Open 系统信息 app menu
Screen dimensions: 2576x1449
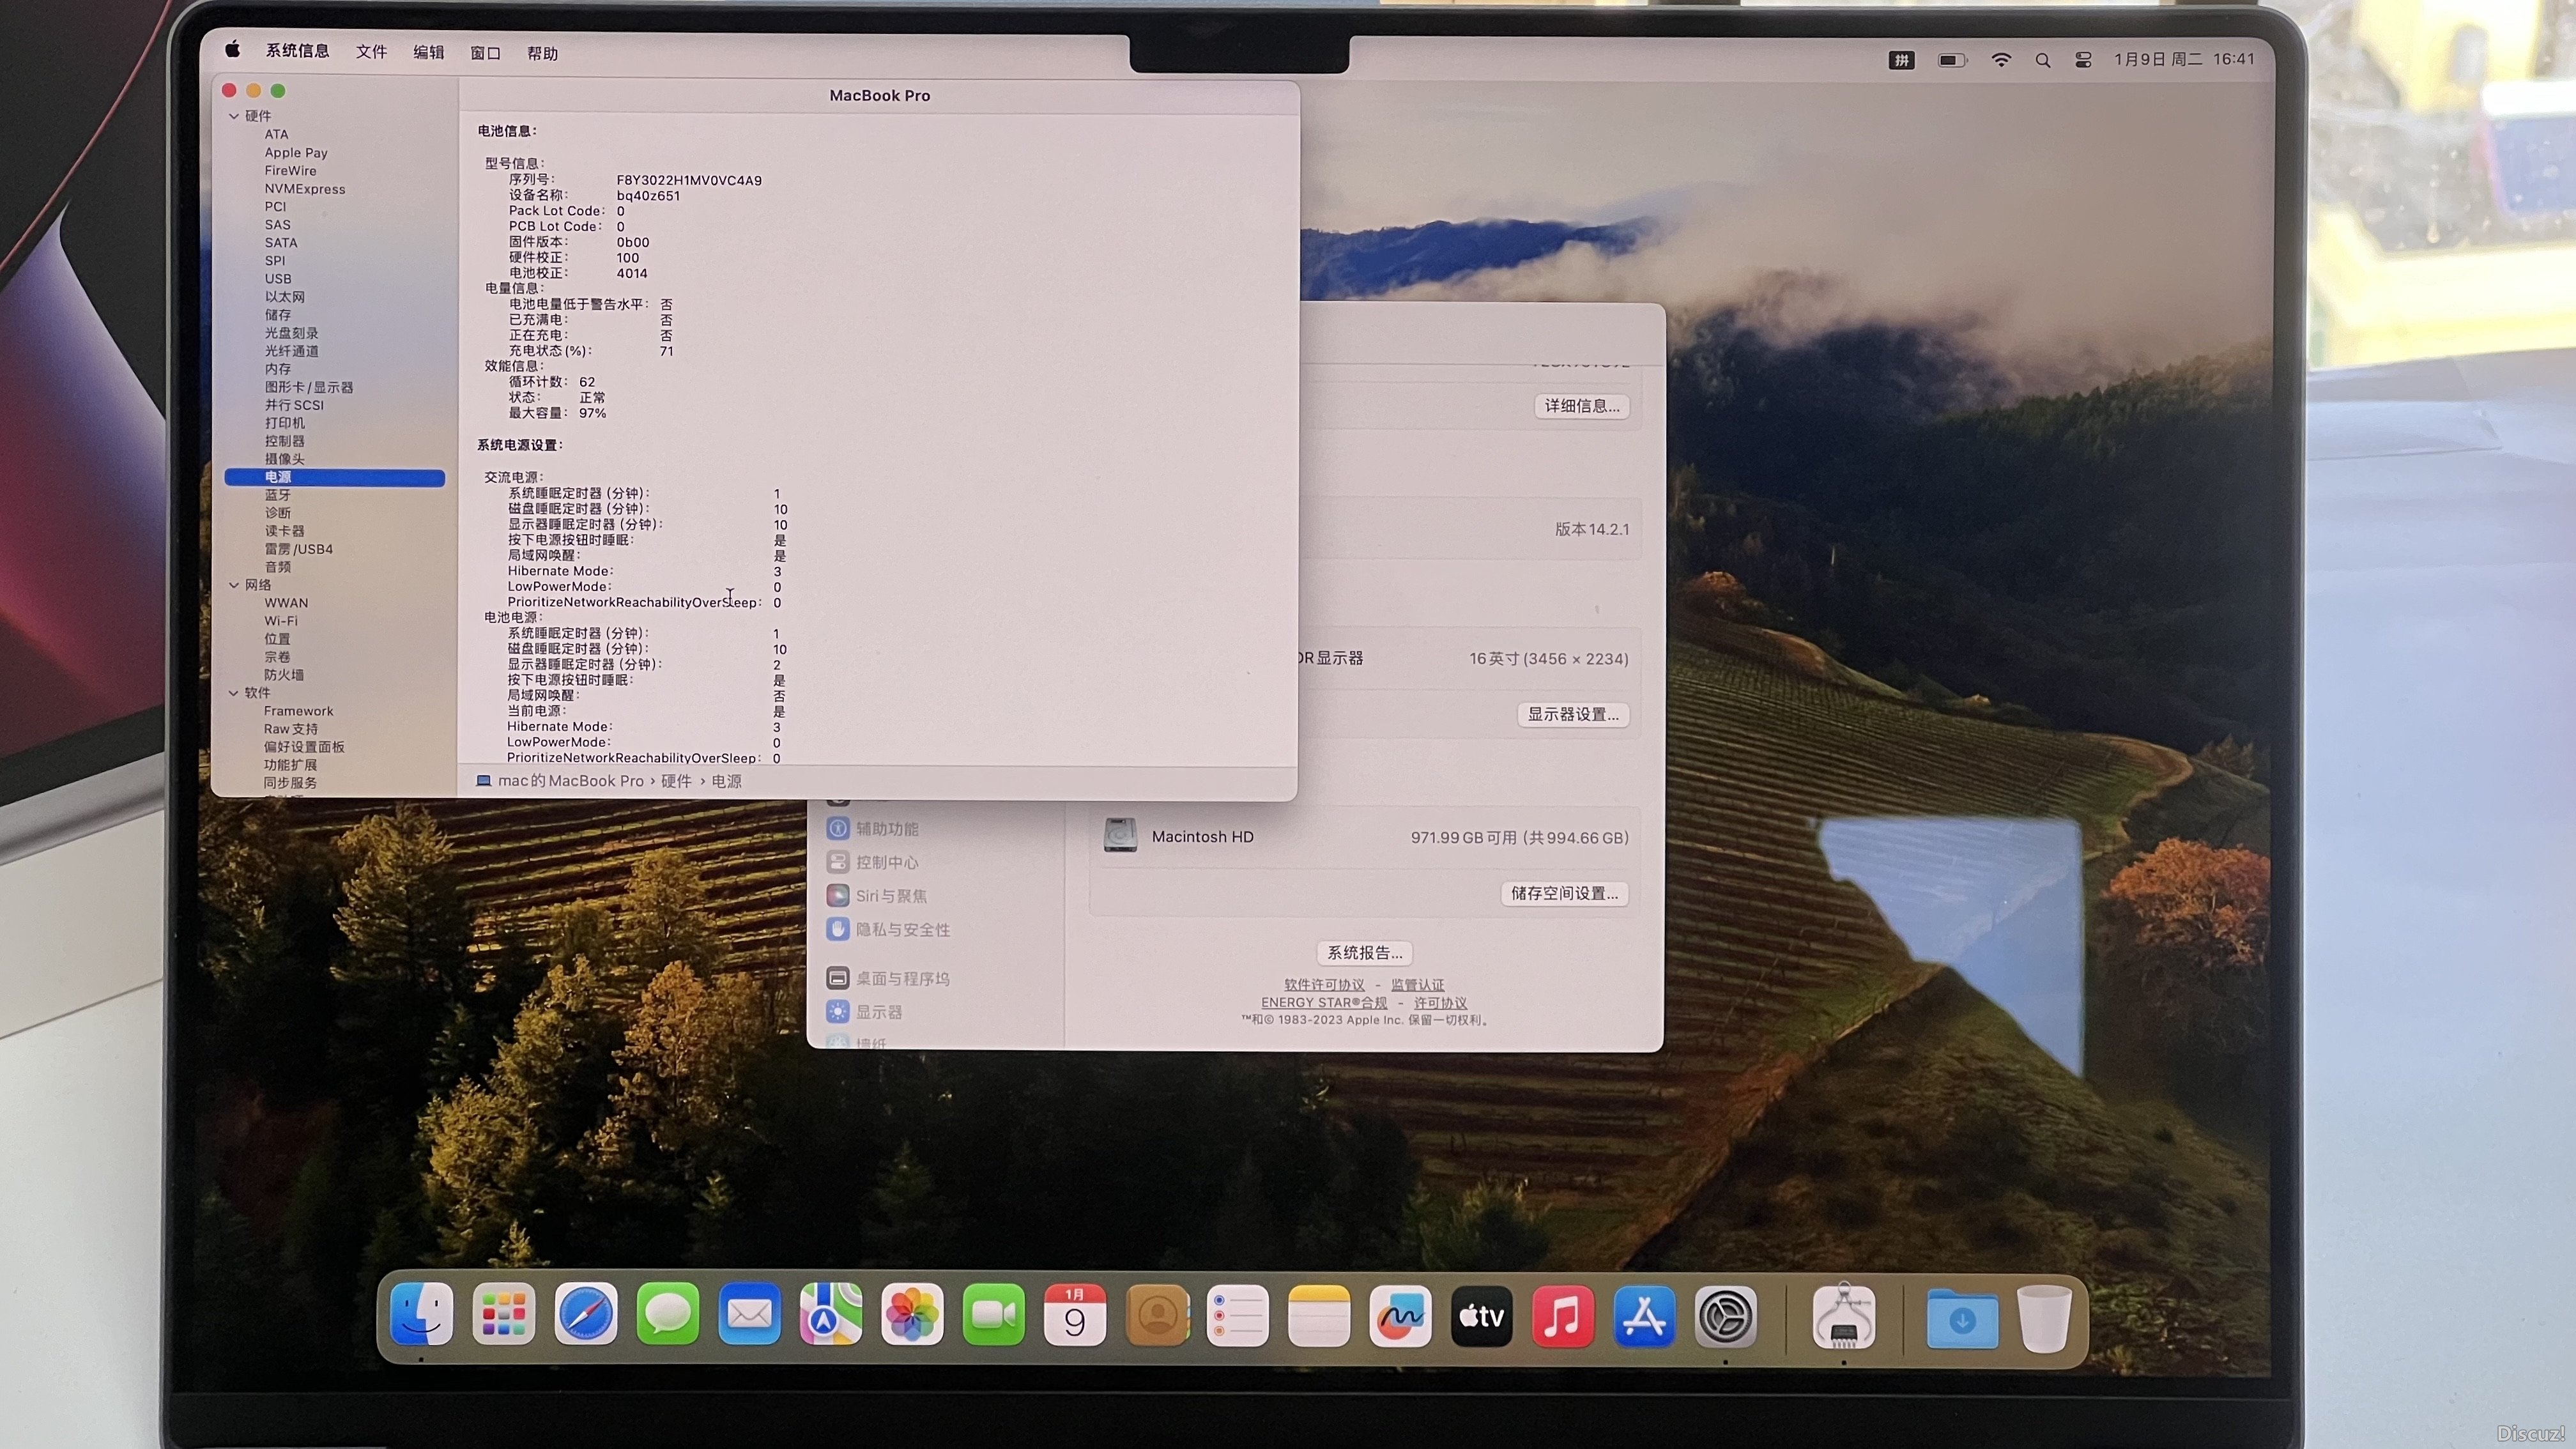297,51
